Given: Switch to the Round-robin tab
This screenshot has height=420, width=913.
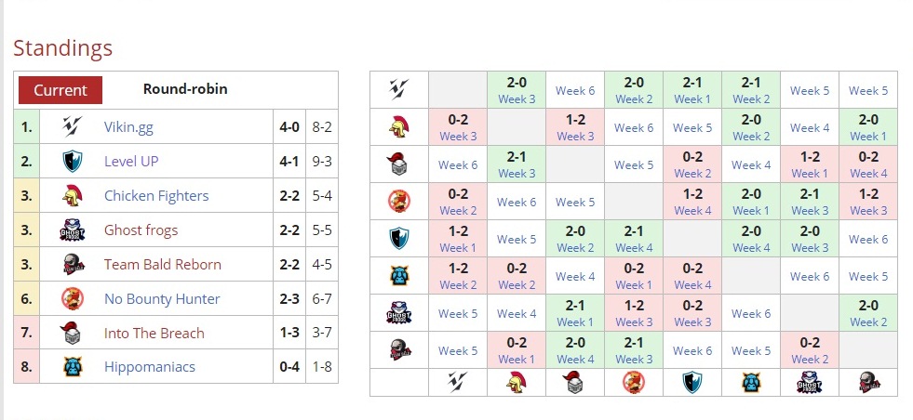Looking at the screenshot, I should (x=185, y=90).
